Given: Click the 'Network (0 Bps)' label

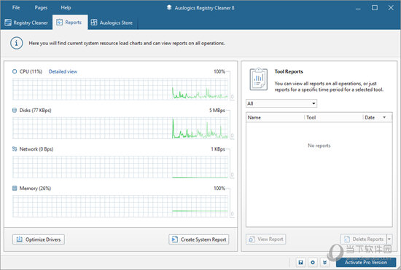Looking at the screenshot, I should click(x=36, y=149).
